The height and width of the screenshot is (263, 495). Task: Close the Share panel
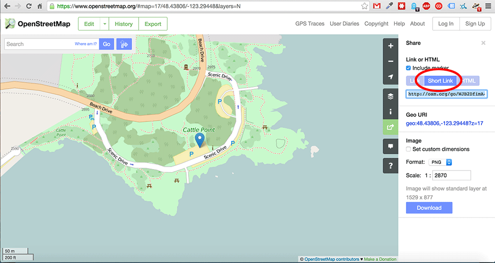(x=483, y=43)
